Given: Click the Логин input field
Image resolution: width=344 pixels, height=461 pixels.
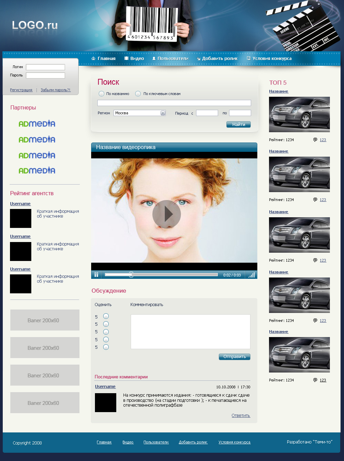Looking at the screenshot, I should click(x=45, y=67).
